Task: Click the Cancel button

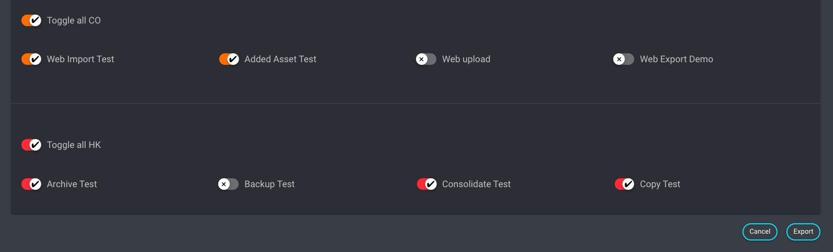Action: coord(760,232)
